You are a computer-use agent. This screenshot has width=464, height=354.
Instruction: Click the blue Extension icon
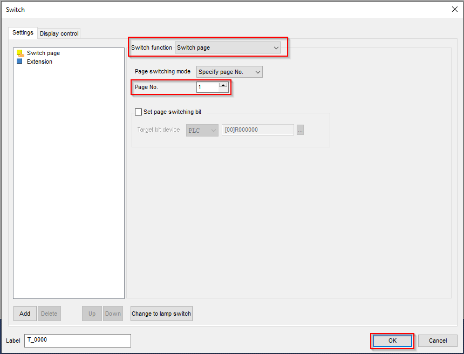click(x=19, y=62)
